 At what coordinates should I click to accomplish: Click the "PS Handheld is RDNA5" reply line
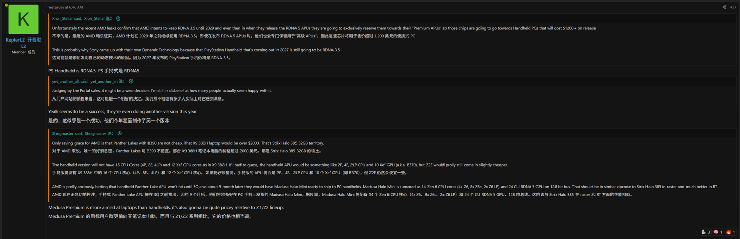[x=72, y=71]
